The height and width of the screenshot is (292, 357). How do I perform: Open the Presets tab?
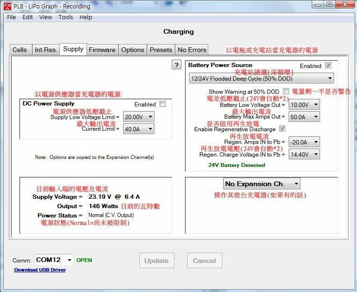(x=161, y=50)
